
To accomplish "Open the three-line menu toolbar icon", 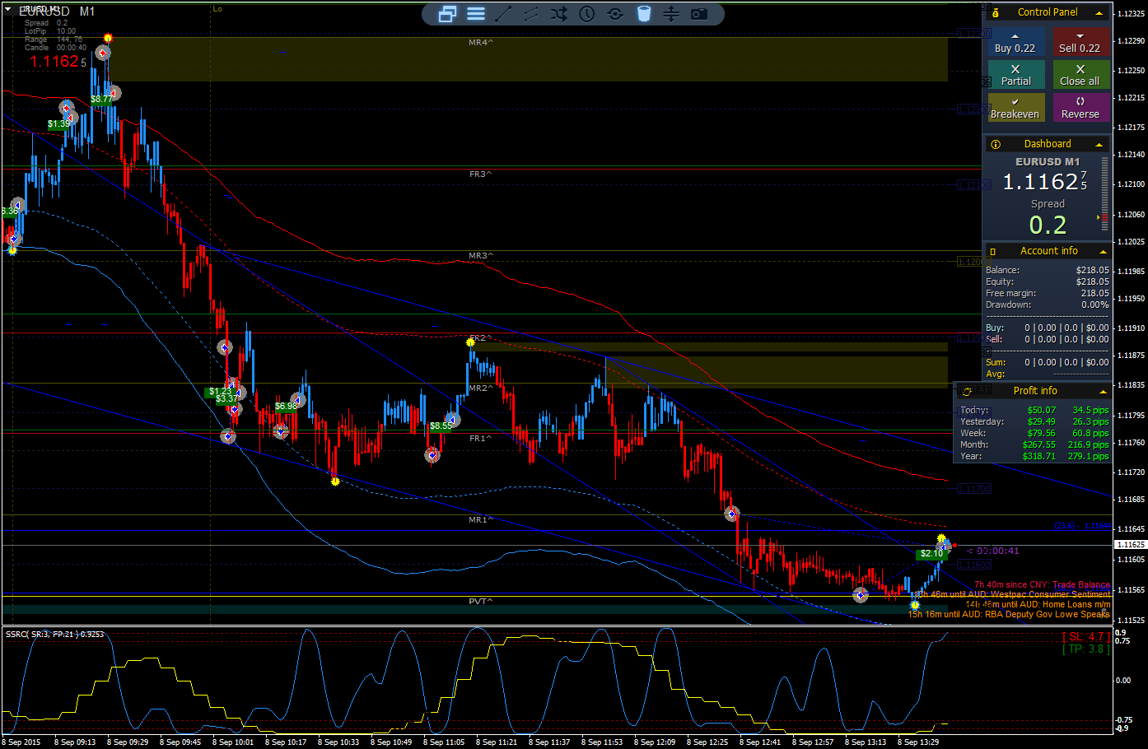I will [476, 14].
